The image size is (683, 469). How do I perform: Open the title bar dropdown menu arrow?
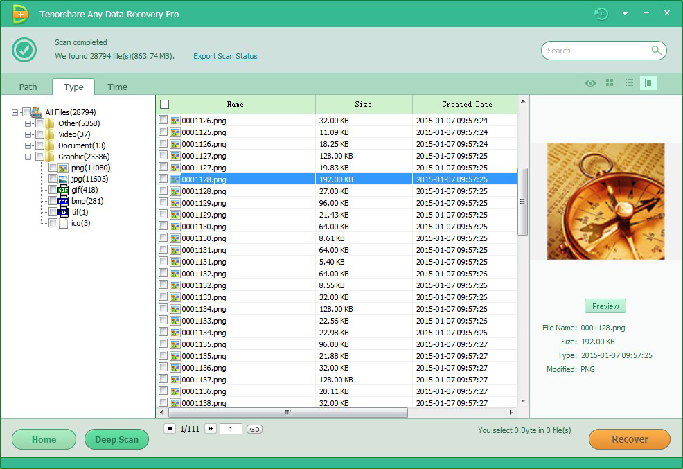point(625,14)
